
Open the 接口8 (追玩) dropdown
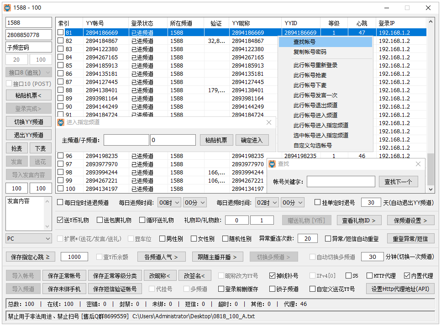29,73
